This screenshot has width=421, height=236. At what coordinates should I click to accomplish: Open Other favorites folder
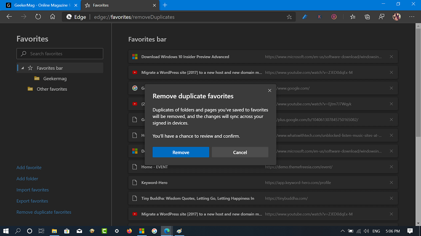point(52,89)
